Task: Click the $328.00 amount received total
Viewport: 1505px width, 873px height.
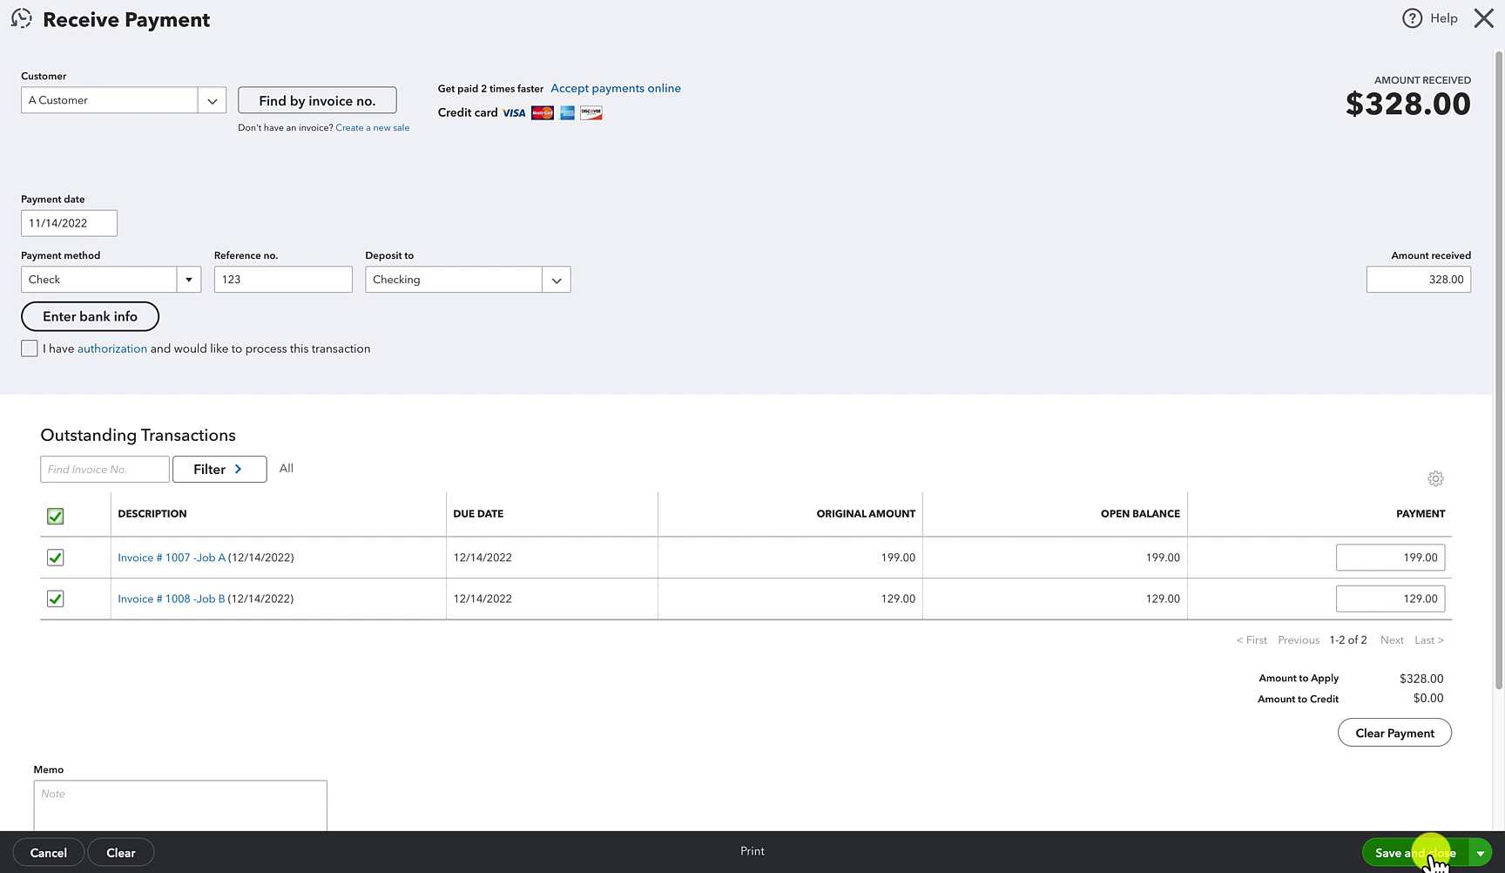Action: point(1407,104)
